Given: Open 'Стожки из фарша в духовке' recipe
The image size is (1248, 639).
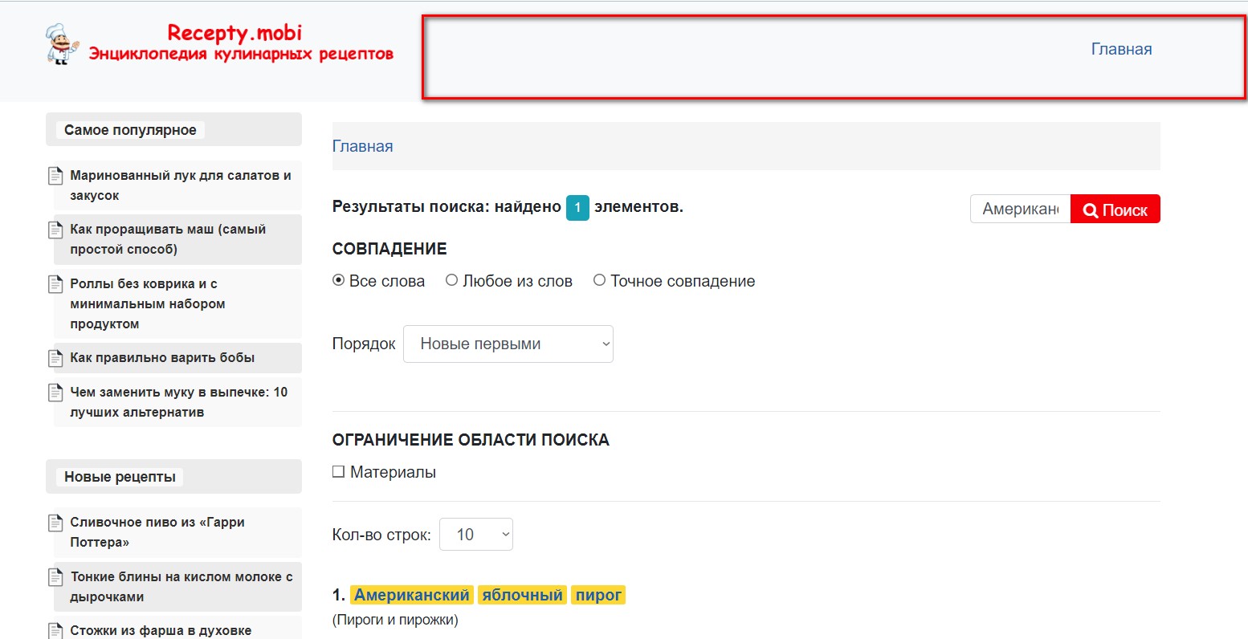Looking at the screenshot, I should click(161, 630).
